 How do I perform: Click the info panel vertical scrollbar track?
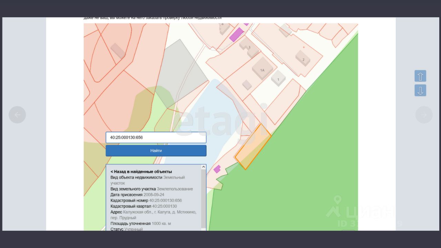pyautogui.click(x=203, y=197)
